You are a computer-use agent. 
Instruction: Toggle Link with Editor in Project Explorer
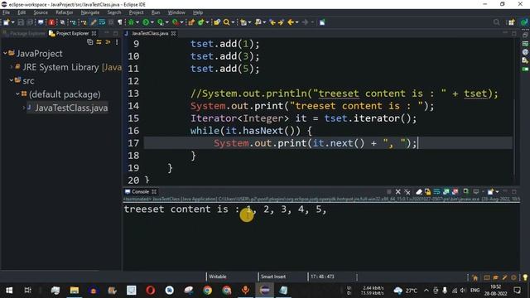coord(99,42)
